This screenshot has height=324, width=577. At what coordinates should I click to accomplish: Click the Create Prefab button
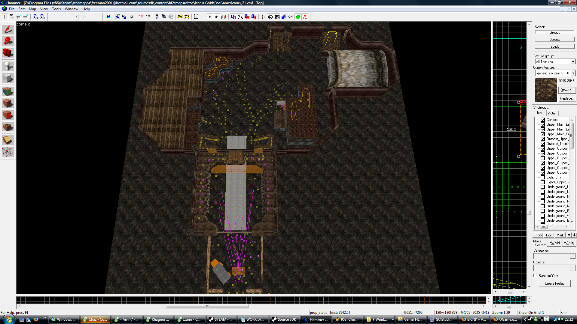[x=554, y=283]
